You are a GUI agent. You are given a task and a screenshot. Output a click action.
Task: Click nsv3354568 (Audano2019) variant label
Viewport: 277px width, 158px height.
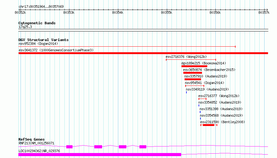point(221,115)
